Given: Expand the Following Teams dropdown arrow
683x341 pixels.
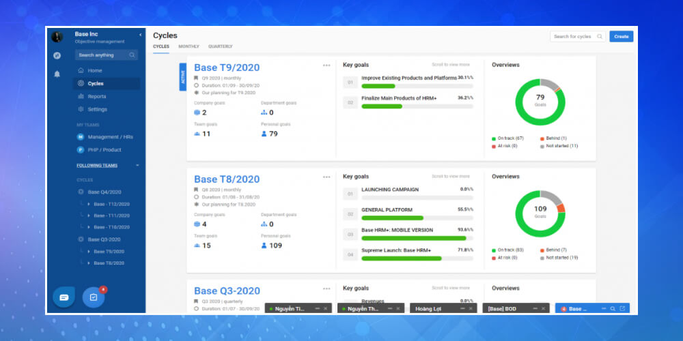Looking at the screenshot, I should point(137,165).
